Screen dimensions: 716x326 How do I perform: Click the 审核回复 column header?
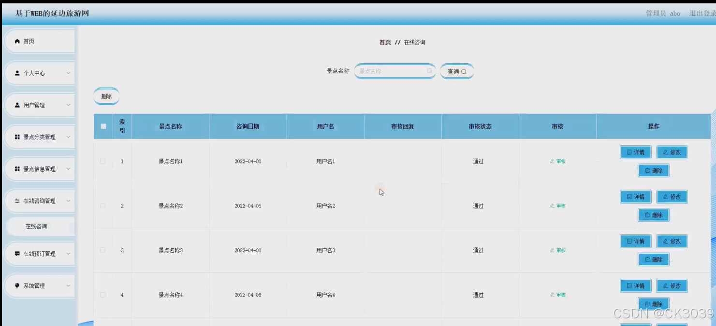pos(403,126)
